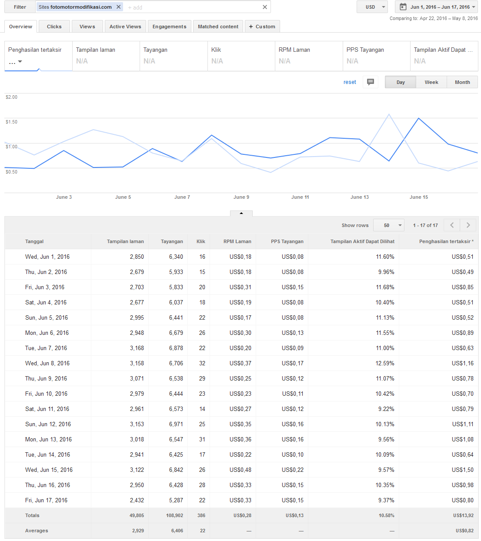Expand the Show rows 50 dropdown
481x541 pixels.
pos(389,225)
